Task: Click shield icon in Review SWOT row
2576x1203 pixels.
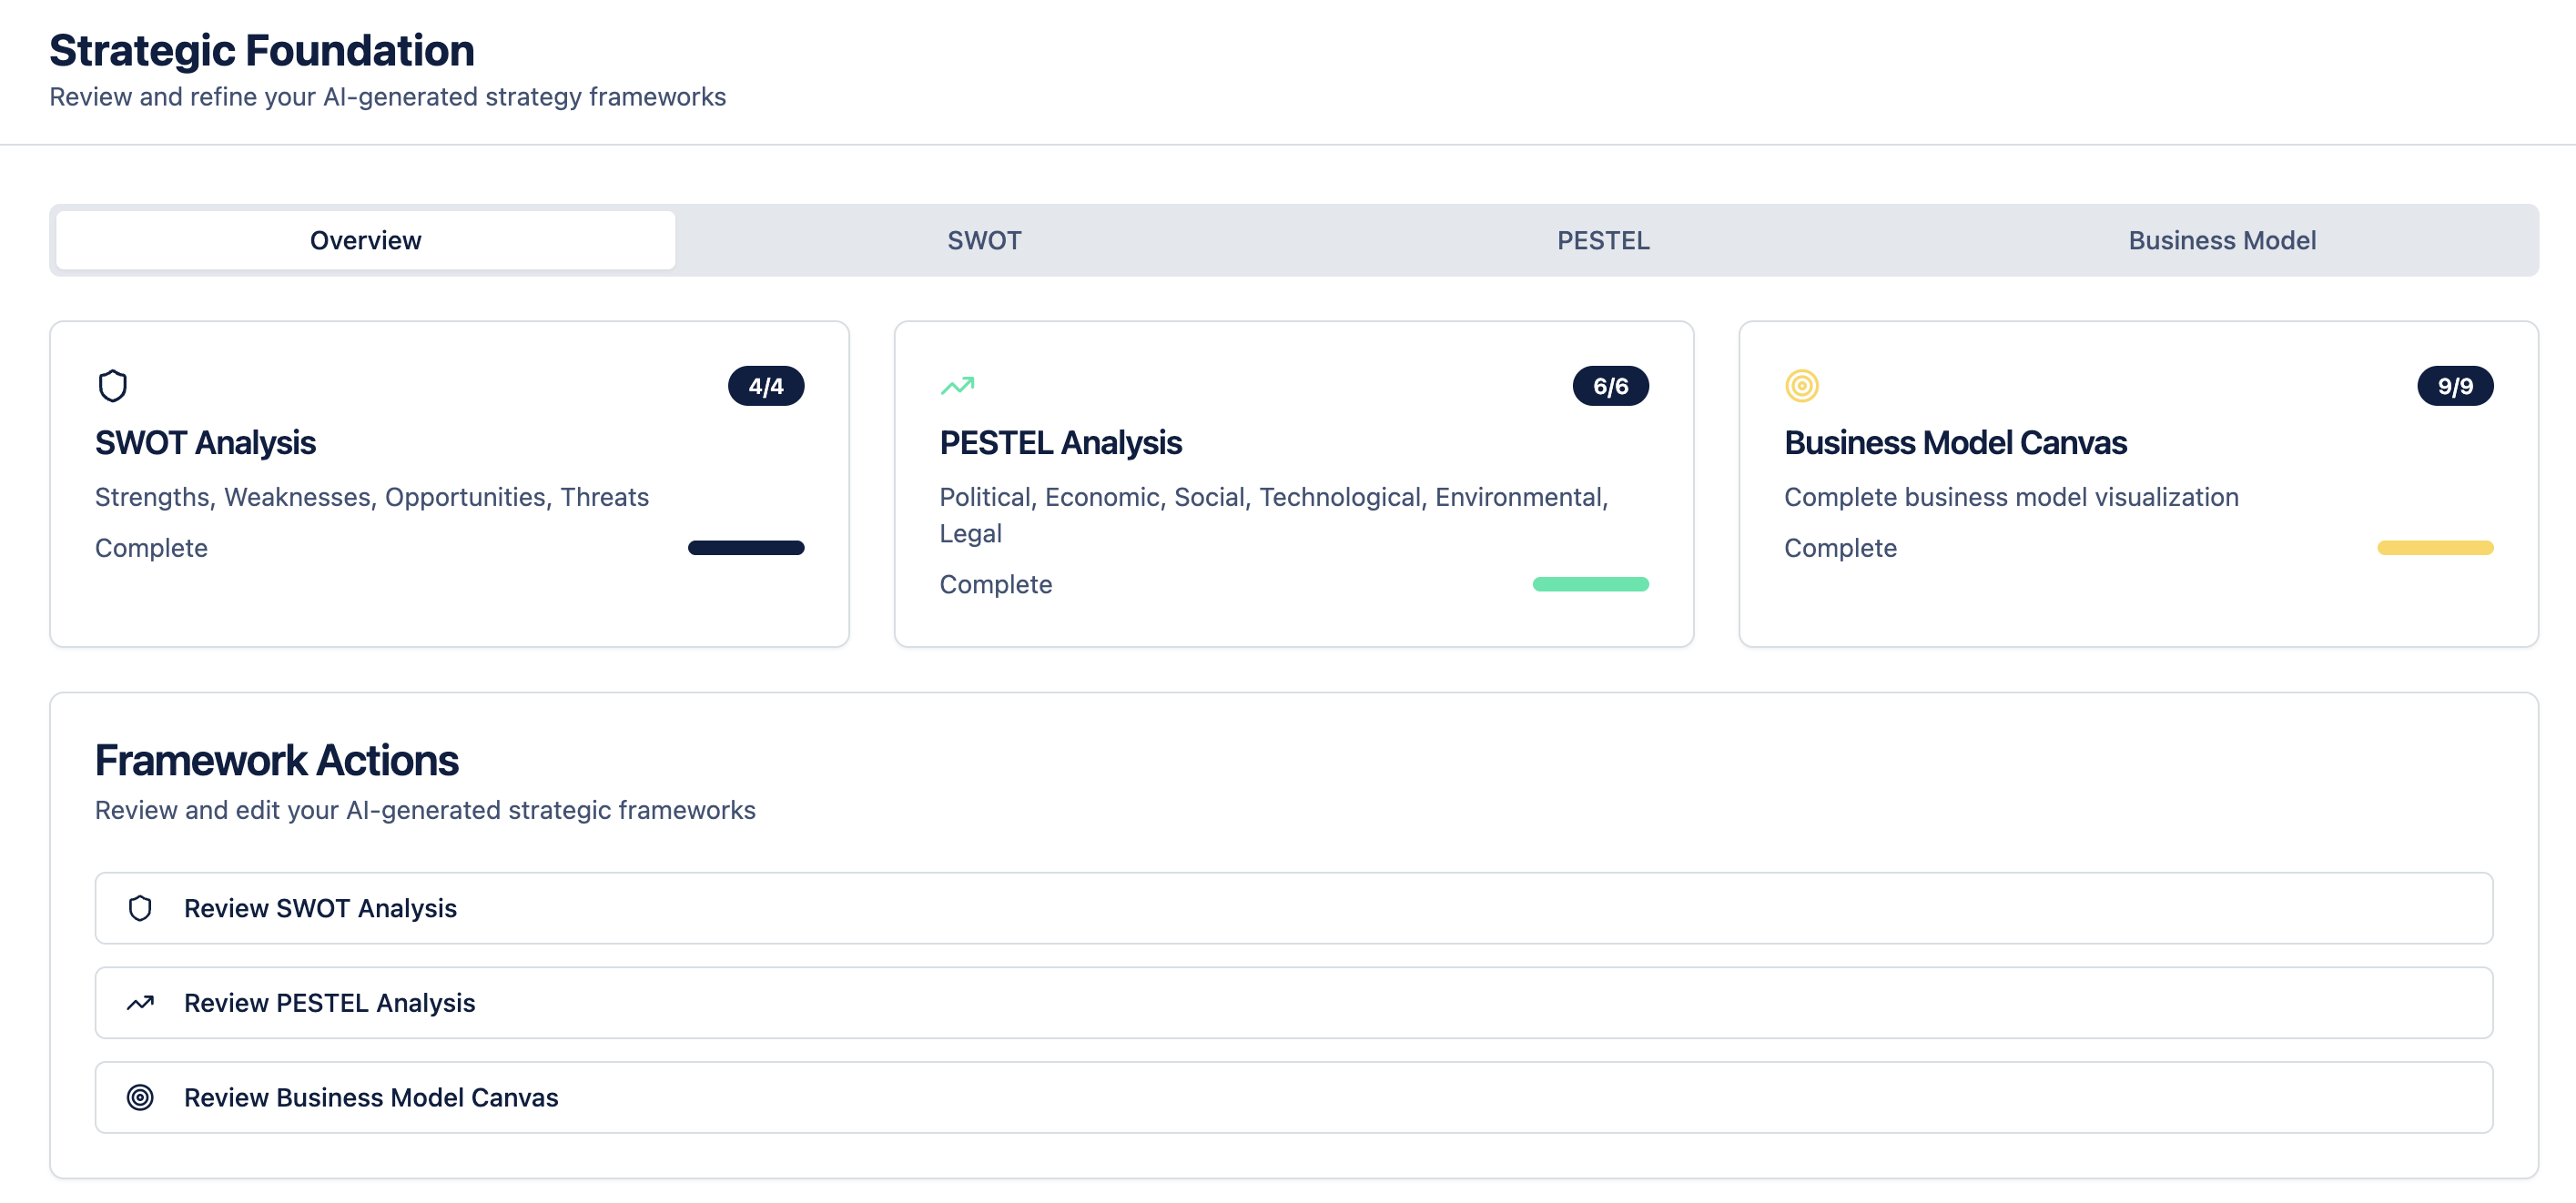Action: 140,907
